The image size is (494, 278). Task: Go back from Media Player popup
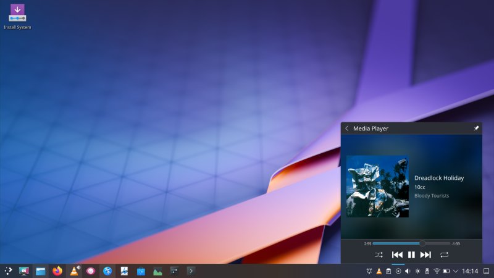tap(347, 128)
